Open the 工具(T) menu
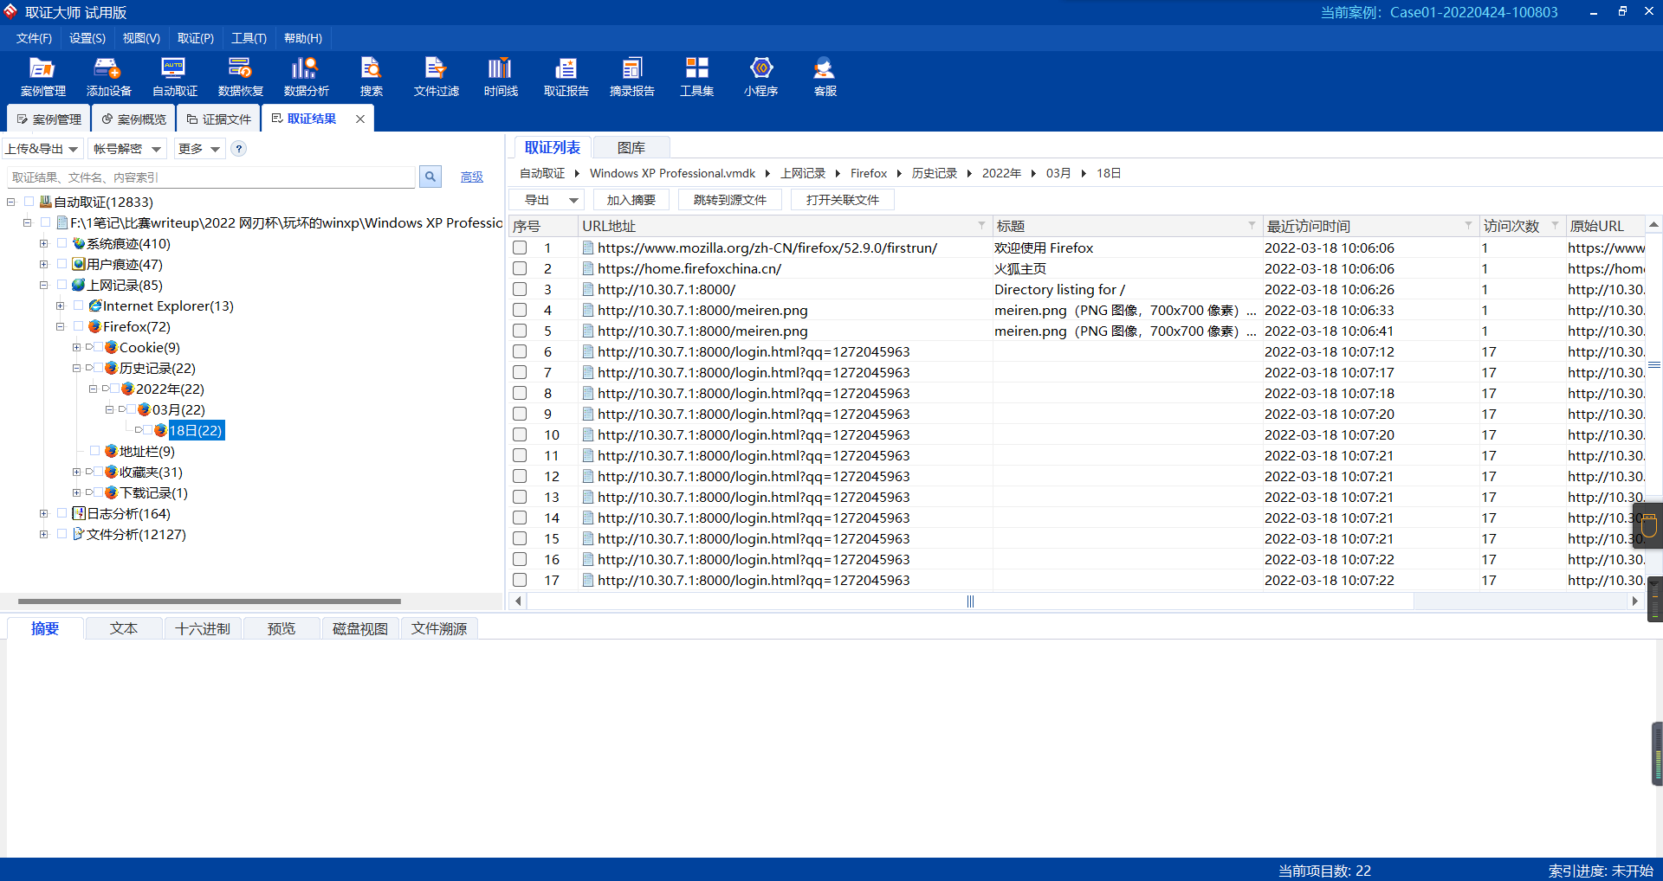 (x=249, y=38)
